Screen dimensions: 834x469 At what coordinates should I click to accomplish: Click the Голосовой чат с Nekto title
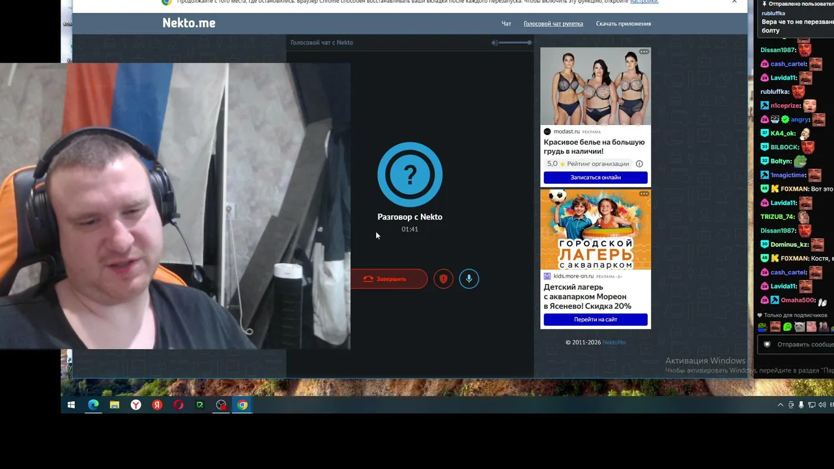pyautogui.click(x=322, y=42)
